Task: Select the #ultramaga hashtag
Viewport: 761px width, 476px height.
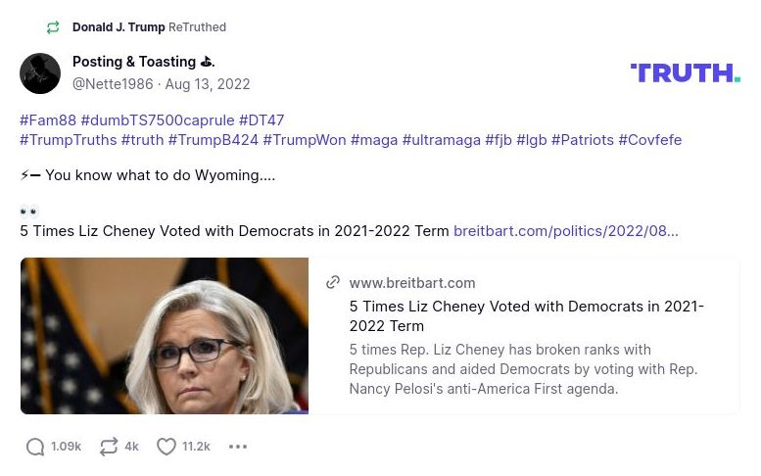Action: tap(442, 140)
